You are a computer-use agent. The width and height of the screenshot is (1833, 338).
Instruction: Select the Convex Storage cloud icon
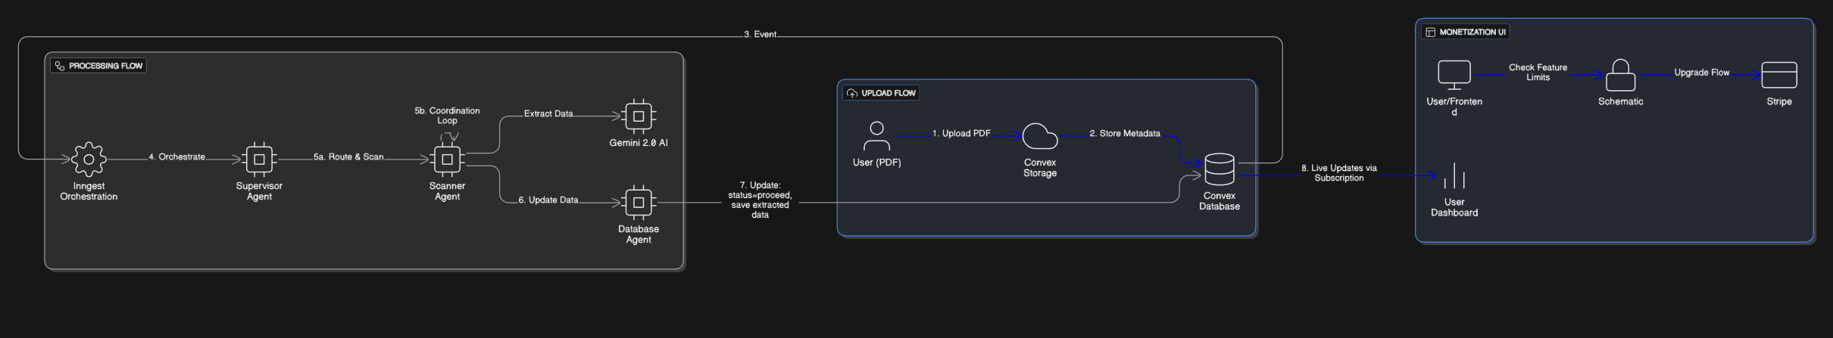tap(1040, 137)
